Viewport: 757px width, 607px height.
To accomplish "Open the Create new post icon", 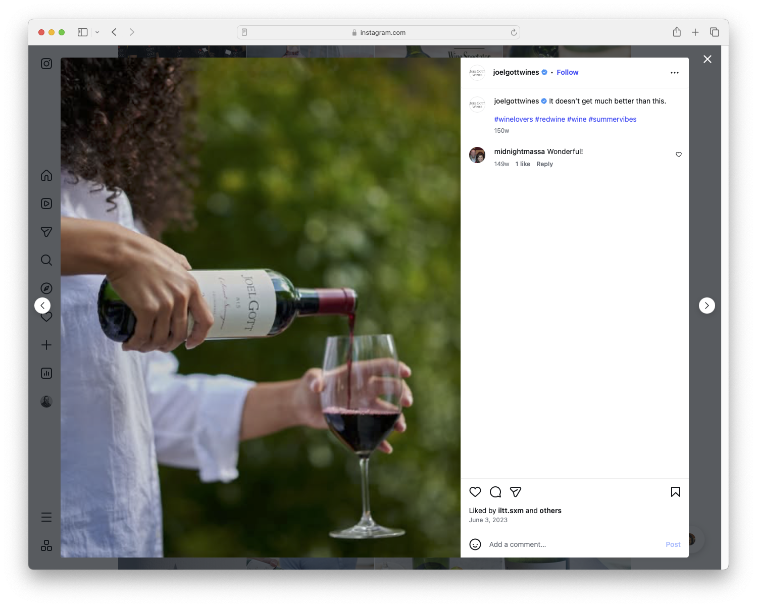I will [46, 345].
